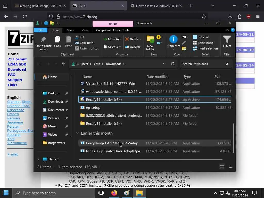Screen dimensions: 264x198
Task: Click Copy path command
Action: point(84,43)
